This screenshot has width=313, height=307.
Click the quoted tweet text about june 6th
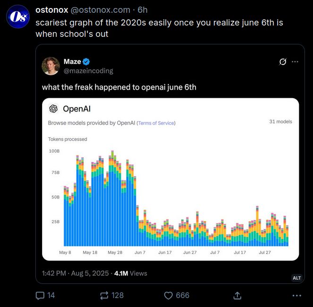(119, 87)
